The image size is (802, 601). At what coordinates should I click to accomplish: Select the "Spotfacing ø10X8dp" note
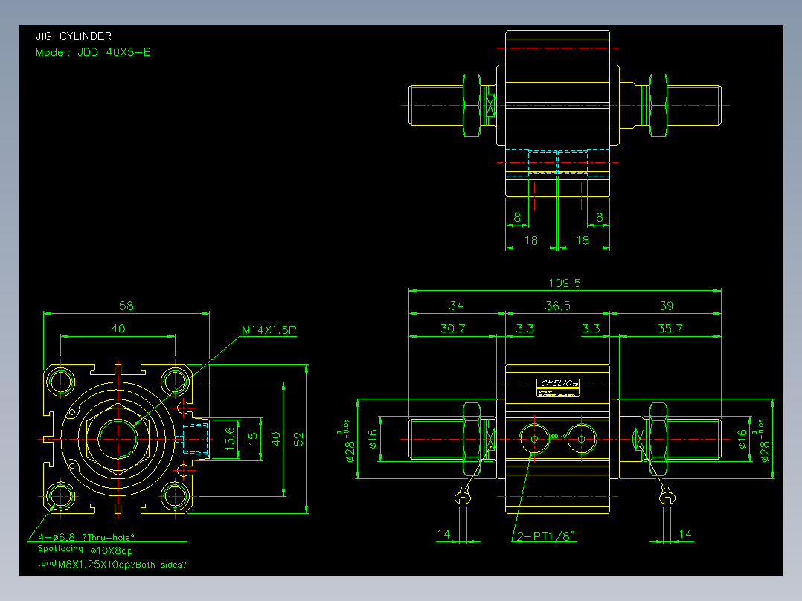click(86, 550)
